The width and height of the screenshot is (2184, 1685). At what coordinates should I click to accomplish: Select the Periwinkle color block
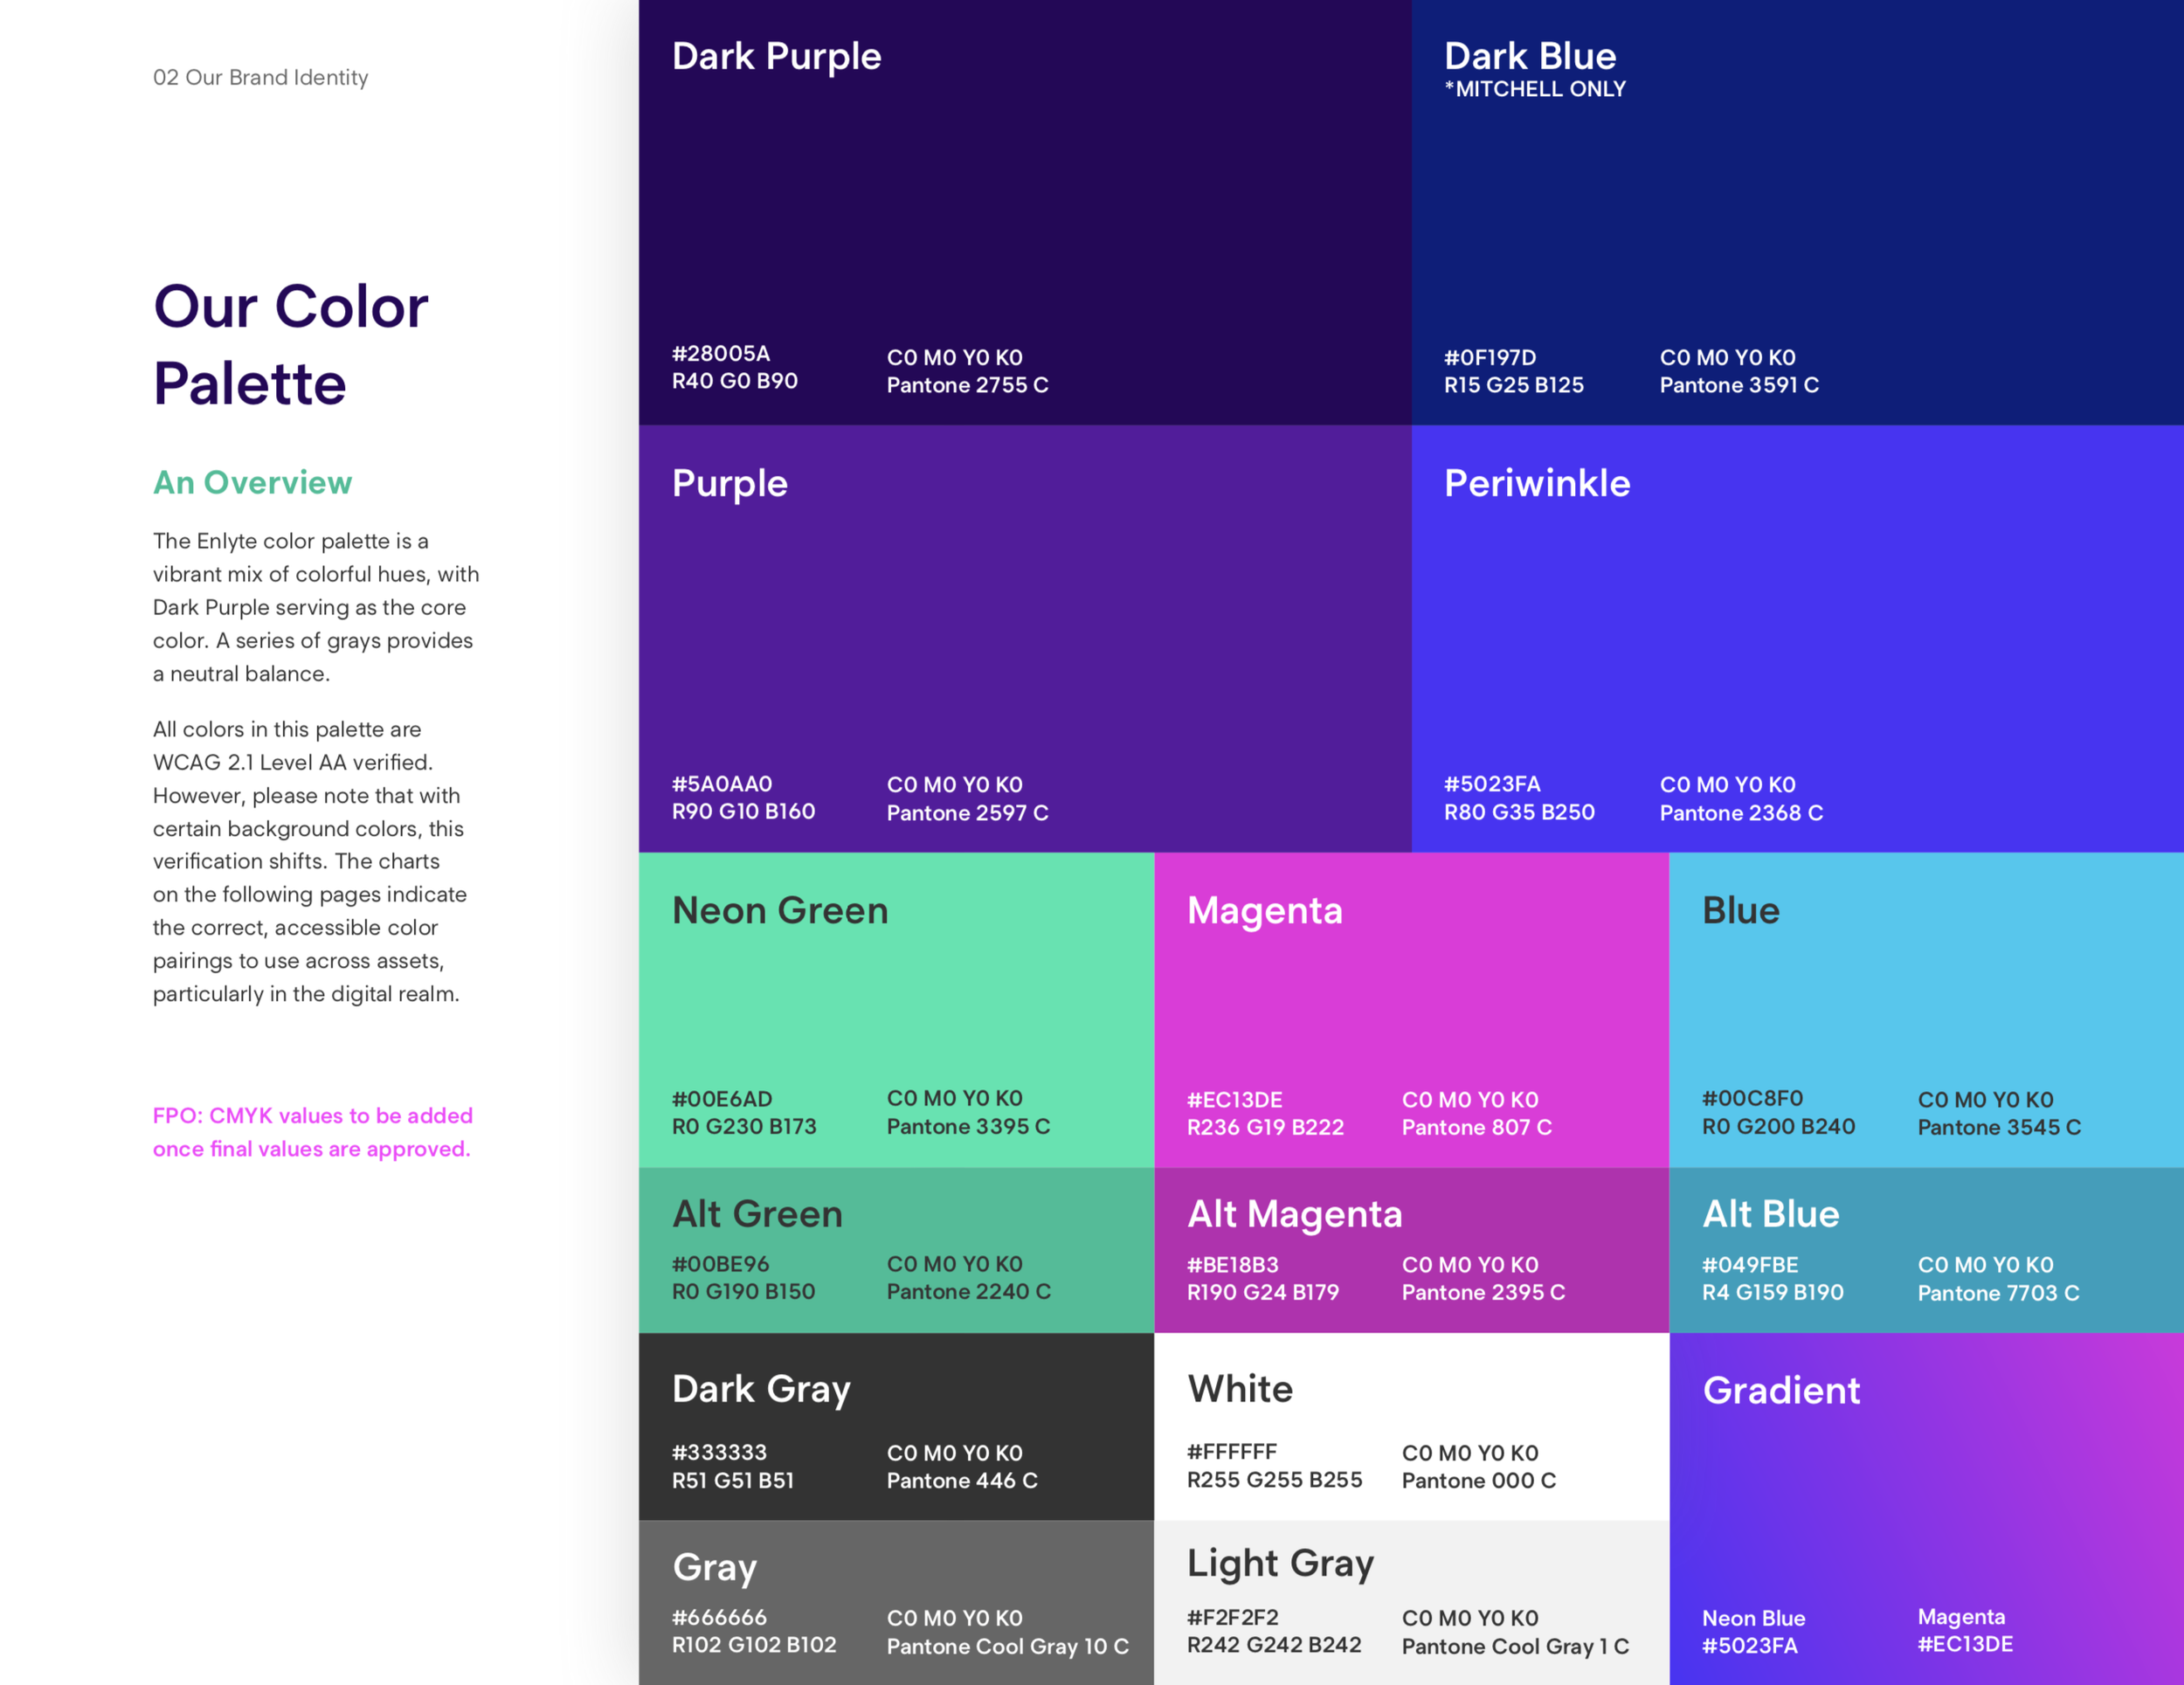tap(1797, 638)
